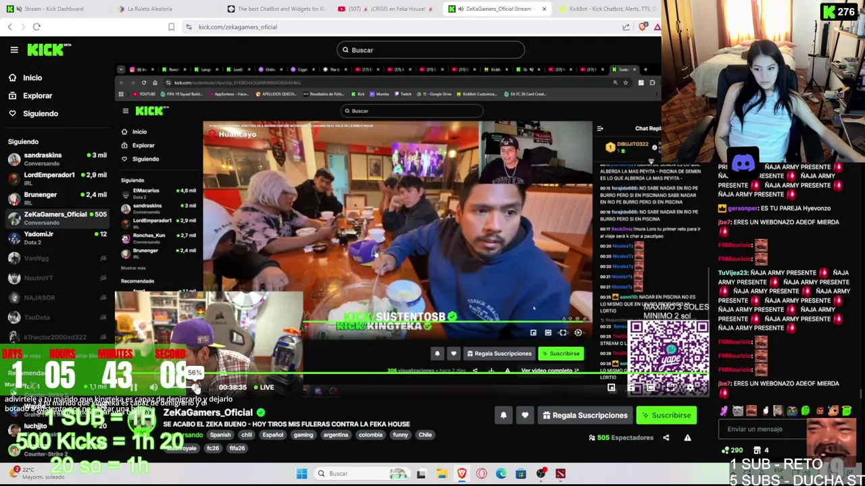The image size is (865, 486).
Task: Select the Chile tag
Action: tap(425, 435)
